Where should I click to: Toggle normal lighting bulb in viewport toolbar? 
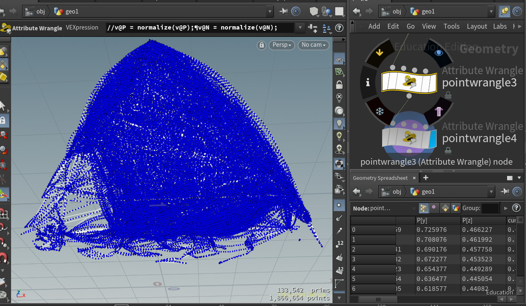point(339,123)
